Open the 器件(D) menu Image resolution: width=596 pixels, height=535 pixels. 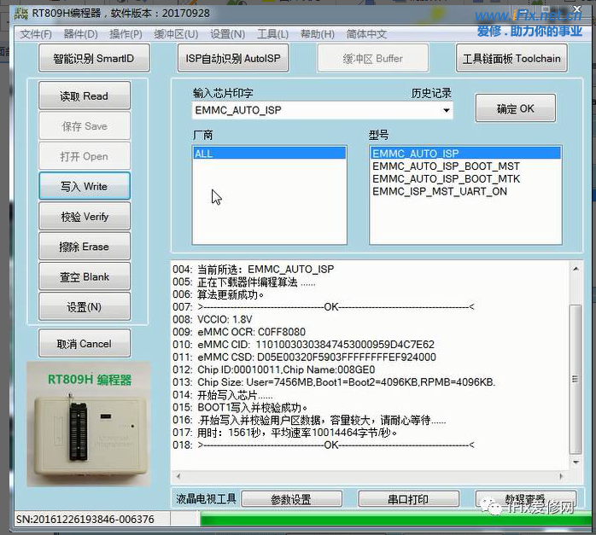[x=80, y=34]
